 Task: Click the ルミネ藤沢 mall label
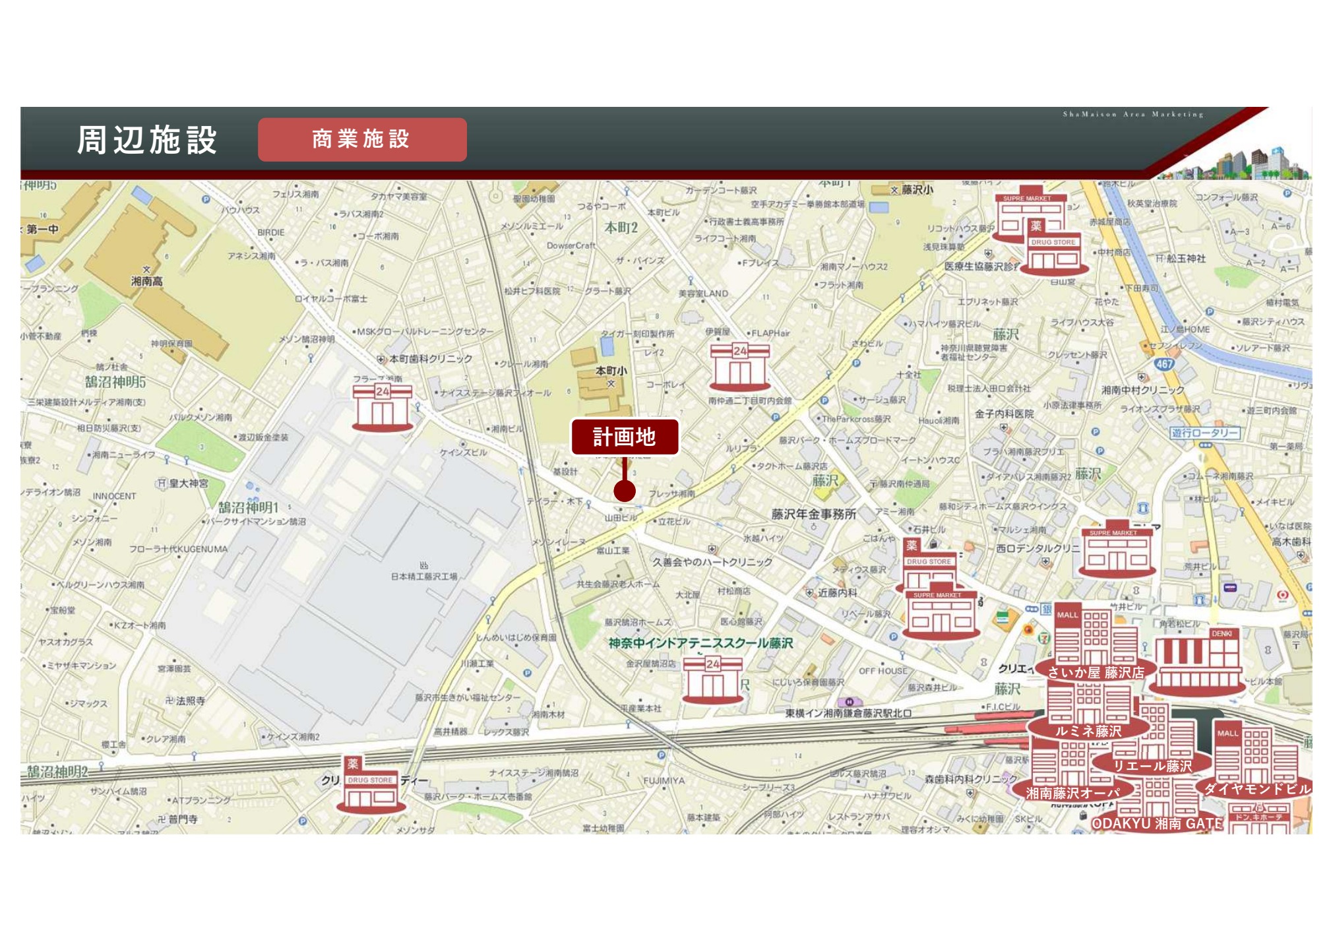point(1088,732)
